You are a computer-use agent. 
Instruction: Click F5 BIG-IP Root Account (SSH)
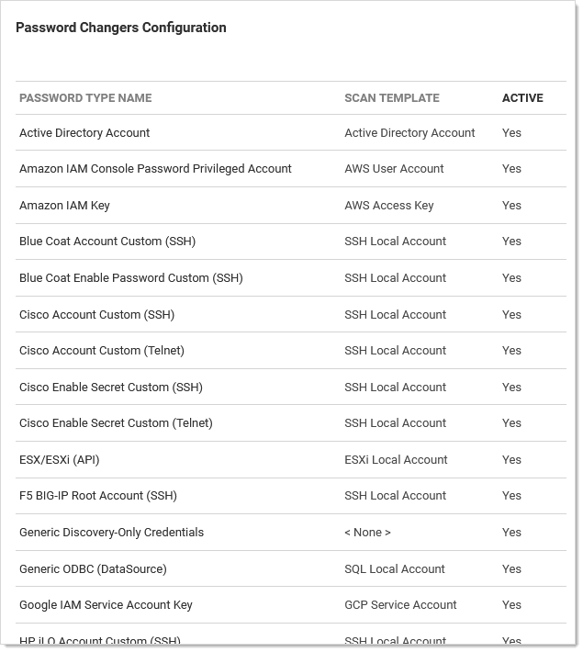98,496
